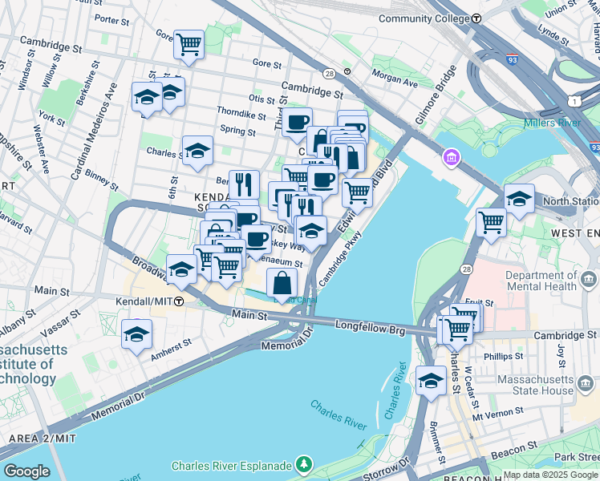Select the grocery cart marker near Edwin Land Blvd

358,193
